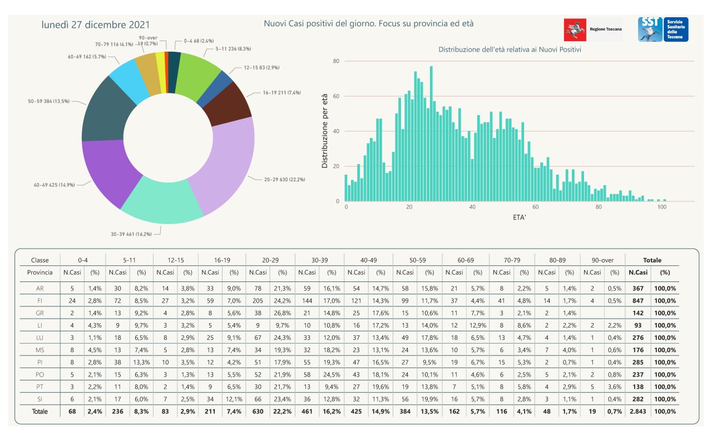Click FI total cases value 847
The height and width of the screenshot is (441, 712).
(637, 301)
